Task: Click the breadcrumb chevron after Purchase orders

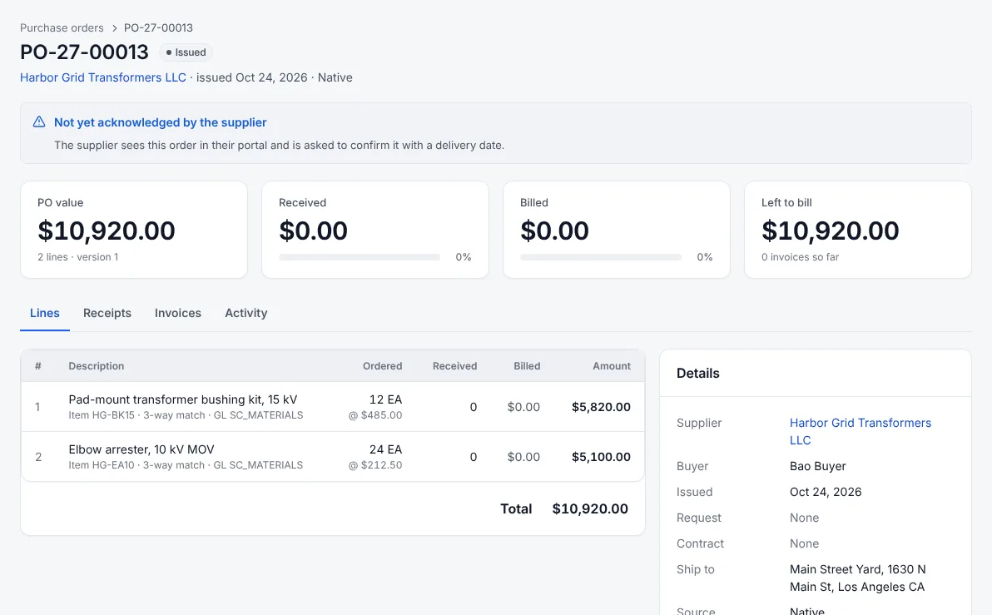Action: (114, 27)
